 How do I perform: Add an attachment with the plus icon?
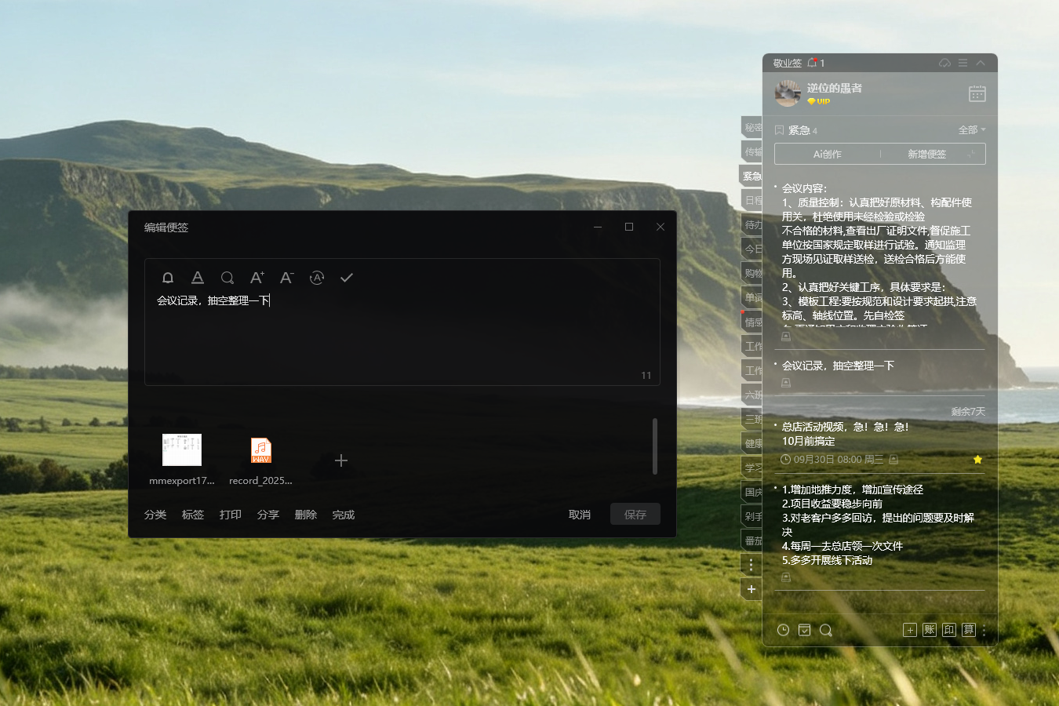pos(341,460)
